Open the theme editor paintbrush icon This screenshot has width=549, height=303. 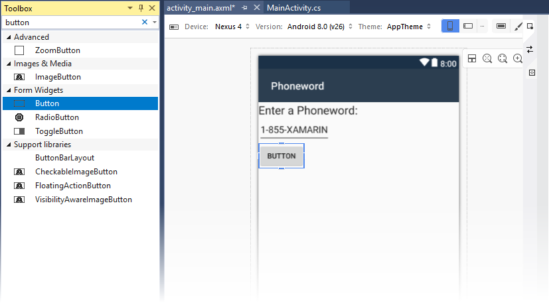[x=518, y=27]
